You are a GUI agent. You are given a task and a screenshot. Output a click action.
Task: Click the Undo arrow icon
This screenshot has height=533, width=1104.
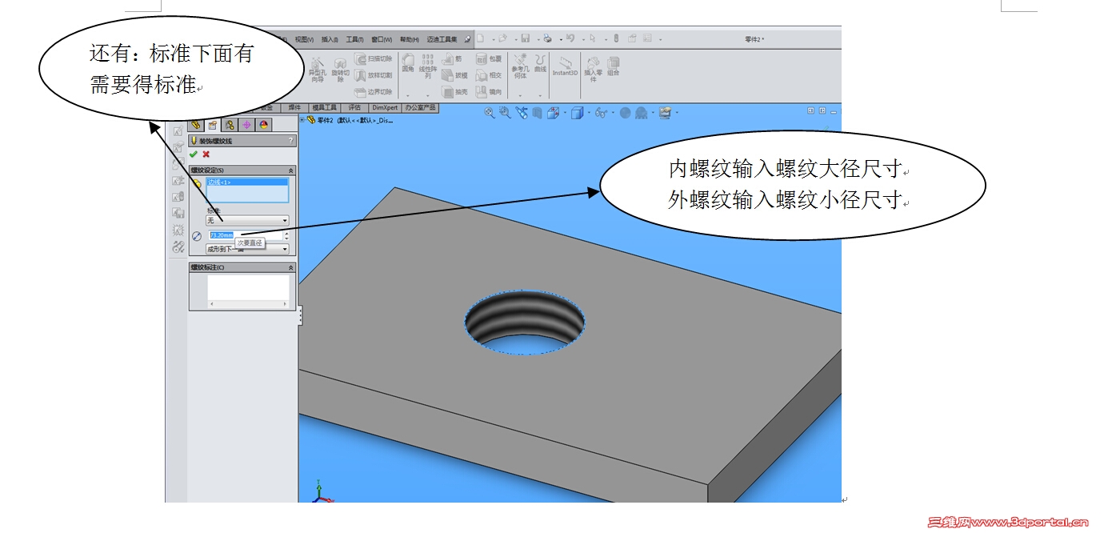570,38
